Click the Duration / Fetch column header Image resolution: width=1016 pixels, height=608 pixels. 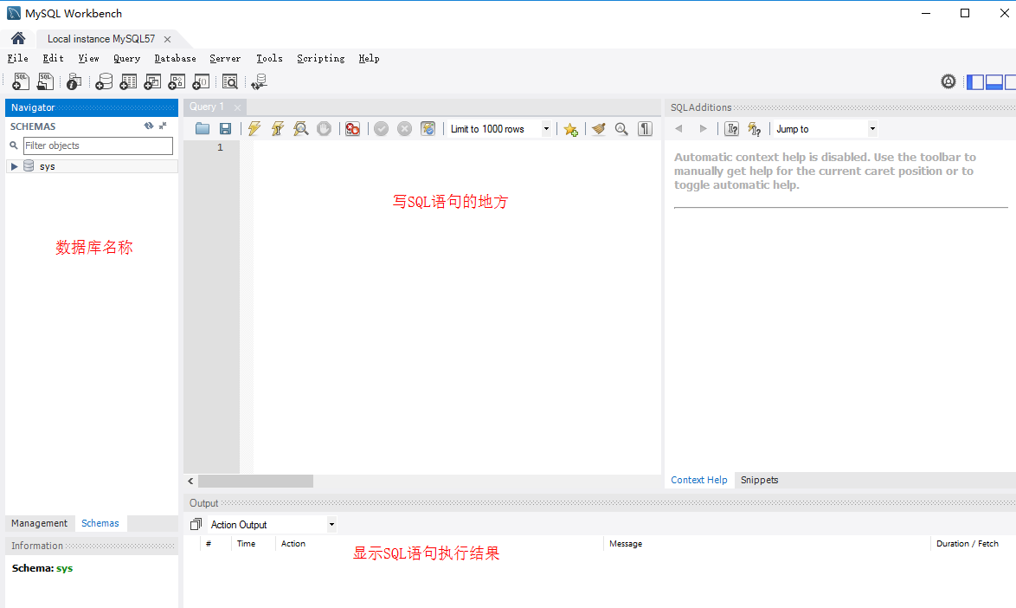tap(968, 544)
